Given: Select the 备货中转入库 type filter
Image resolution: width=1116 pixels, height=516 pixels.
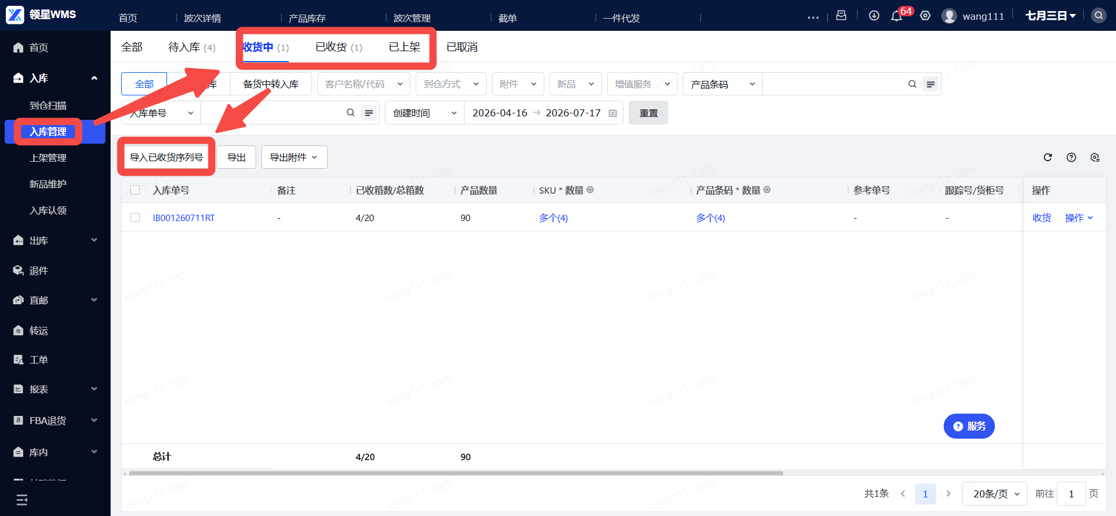Looking at the screenshot, I should click(271, 84).
